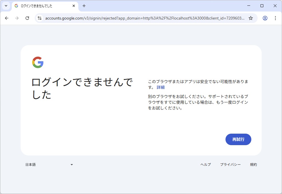The image size is (282, 194).
Task: Open the Chrome profile icon
Action: 265,18
